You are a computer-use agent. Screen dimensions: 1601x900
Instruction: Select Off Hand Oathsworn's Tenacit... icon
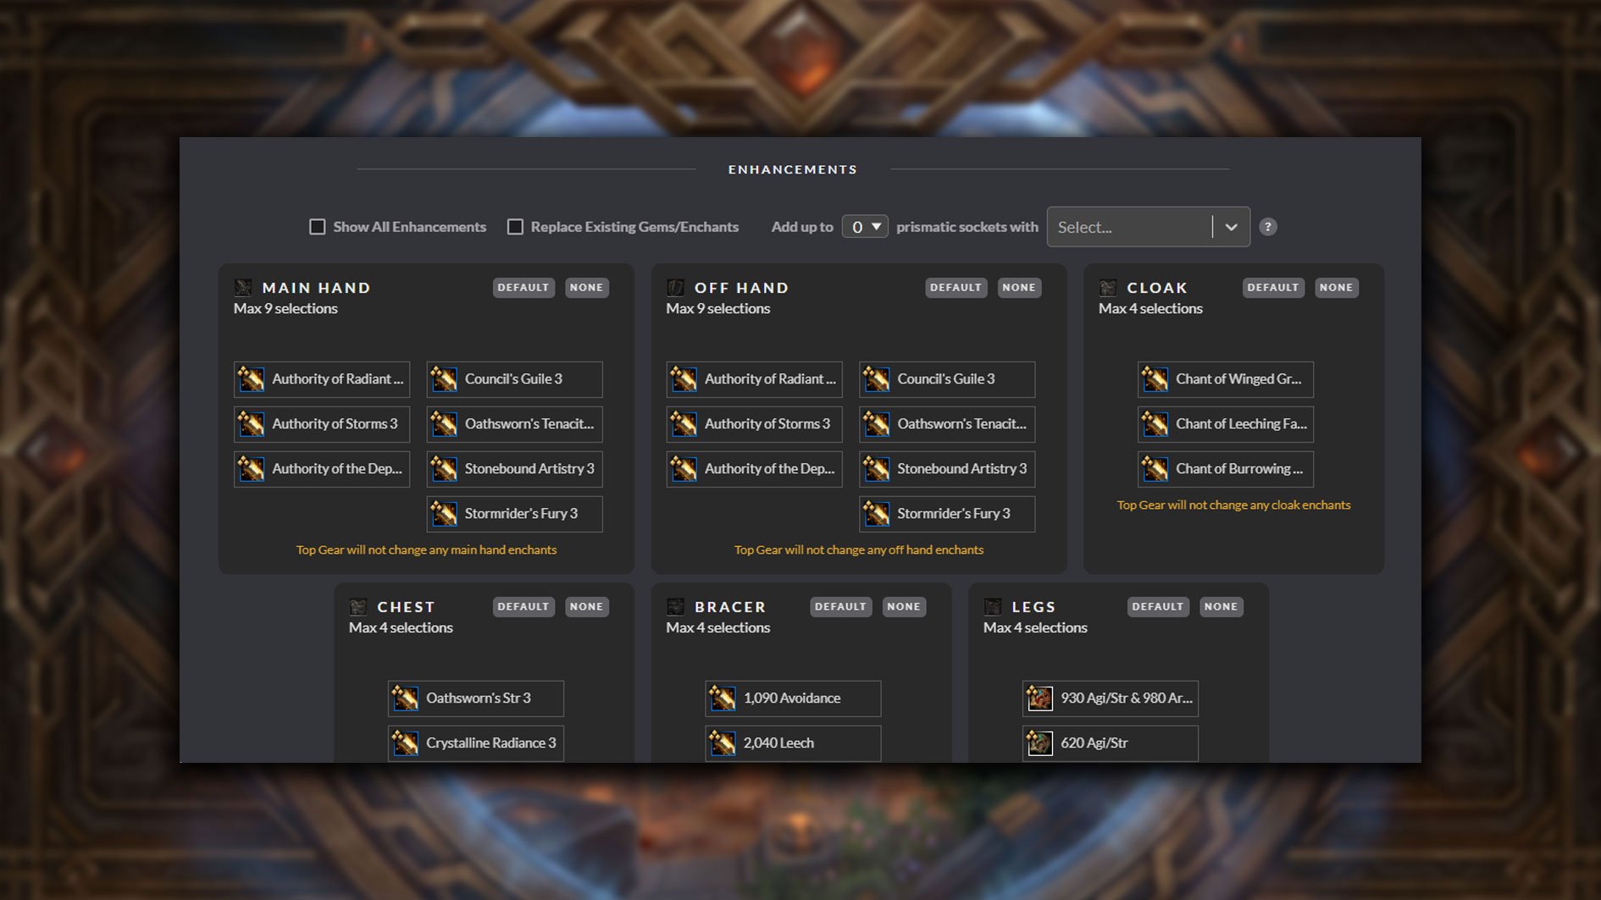[877, 424]
